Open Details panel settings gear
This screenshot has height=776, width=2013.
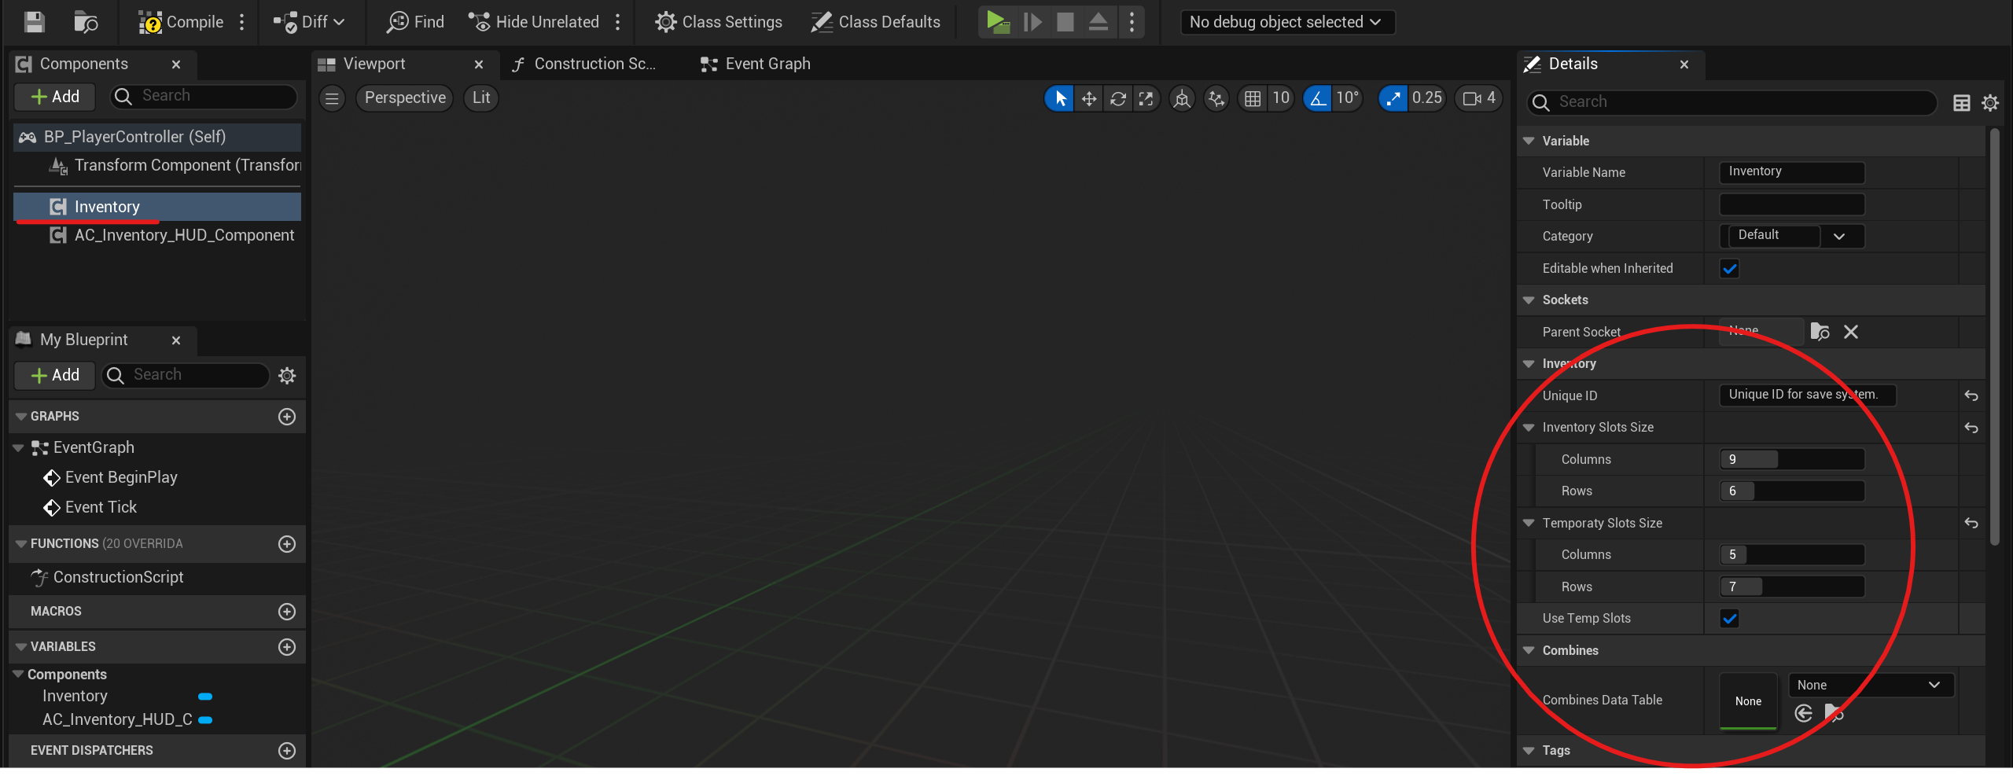pyautogui.click(x=1990, y=103)
